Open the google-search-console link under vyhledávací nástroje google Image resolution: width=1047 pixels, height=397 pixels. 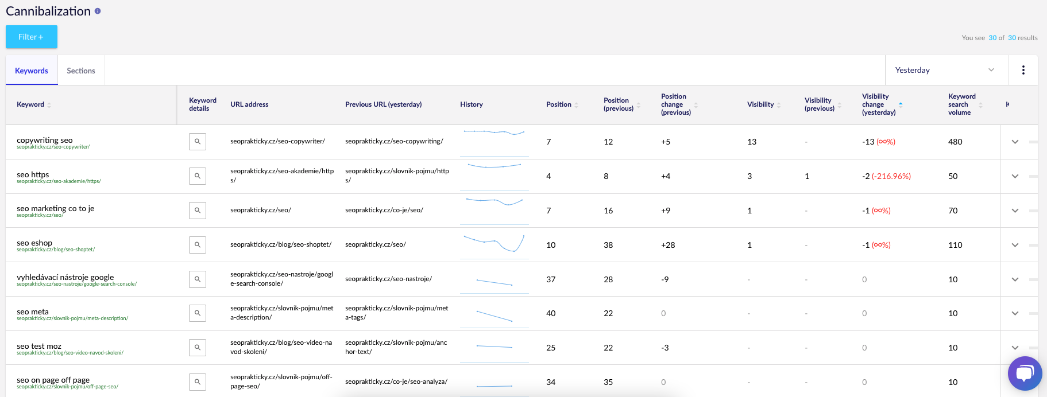click(x=76, y=284)
